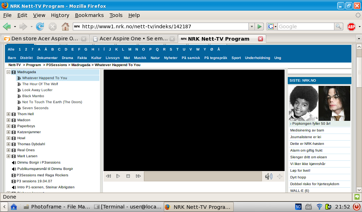The image size is (362, 212).
Task: Open the Bookmarks menu
Action: click(89, 15)
